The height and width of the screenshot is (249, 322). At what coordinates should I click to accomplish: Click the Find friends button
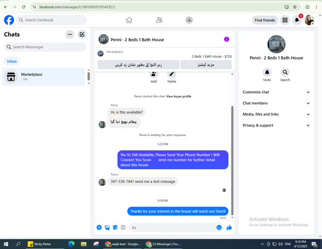tap(265, 20)
